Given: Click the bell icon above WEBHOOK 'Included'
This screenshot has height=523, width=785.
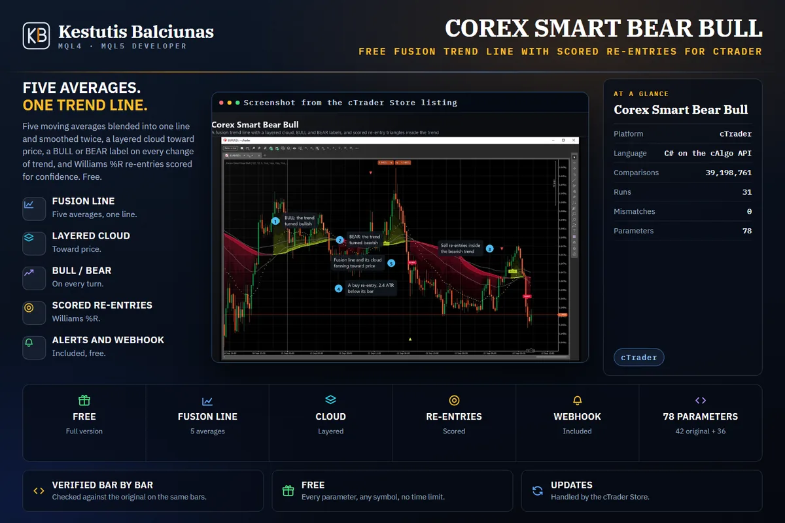Looking at the screenshot, I should [577, 400].
